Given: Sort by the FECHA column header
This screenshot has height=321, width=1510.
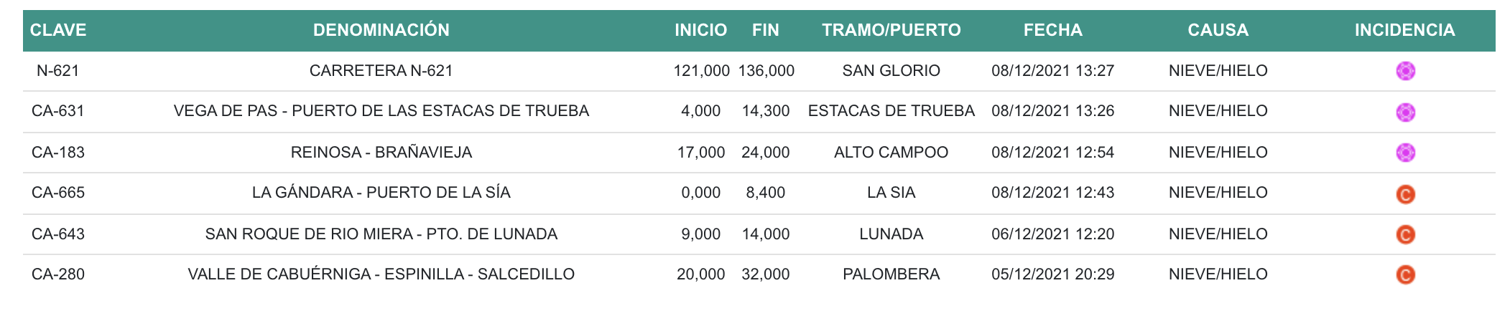Looking at the screenshot, I should coord(1052,30).
